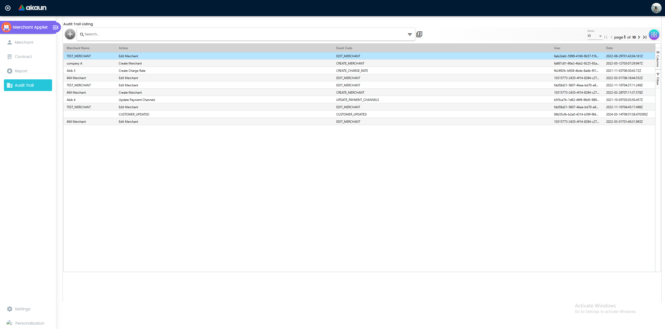Image resolution: width=665 pixels, height=329 pixels.
Task: Click the multi-page column view icon
Action: [x=419, y=34]
